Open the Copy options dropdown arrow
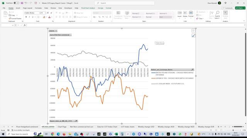The height and width of the screenshot is (138, 247). click(17, 15)
